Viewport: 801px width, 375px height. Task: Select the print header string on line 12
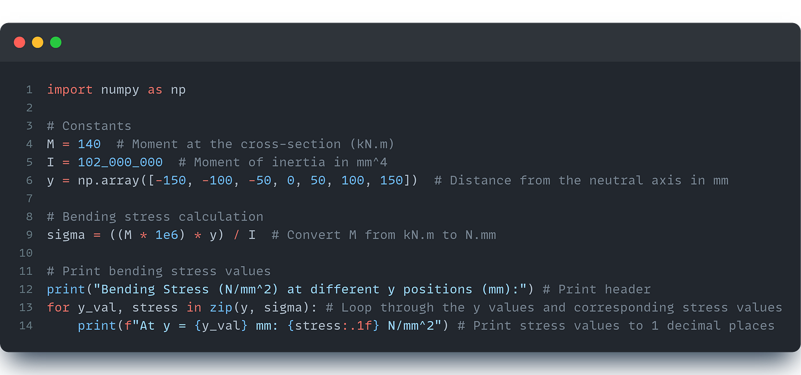click(x=308, y=289)
